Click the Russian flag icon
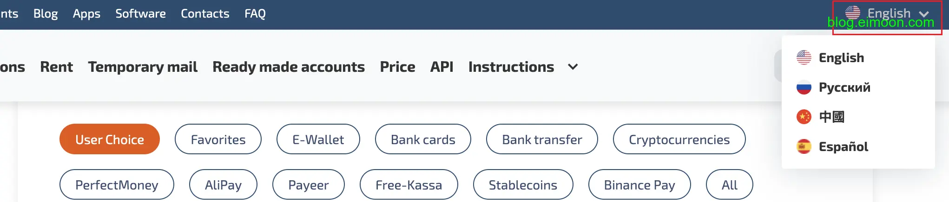The image size is (949, 202). pyautogui.click(x=804, y=87)
